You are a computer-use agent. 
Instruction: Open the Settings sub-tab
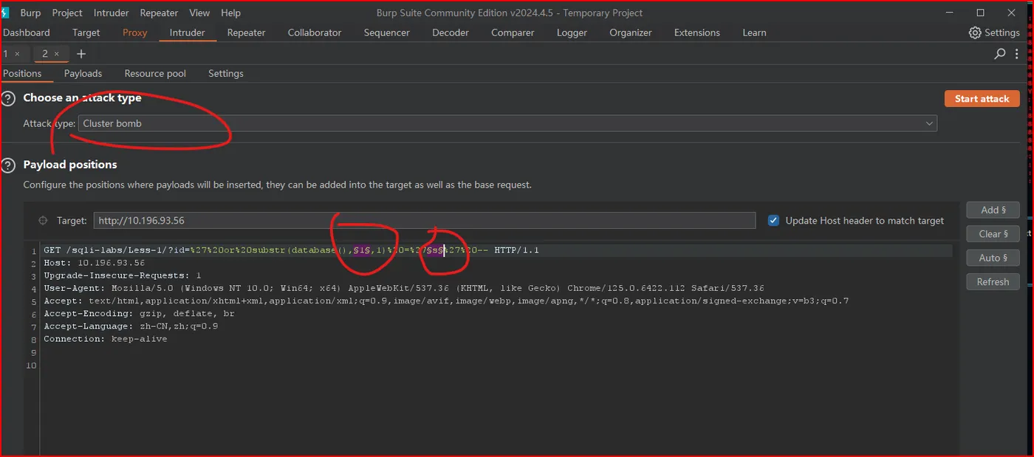[226, 74]
